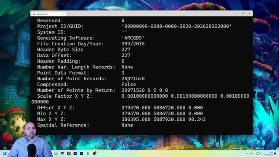Click the empty quotes System ID value
The image size is (279, 157).
coord(124,32)
